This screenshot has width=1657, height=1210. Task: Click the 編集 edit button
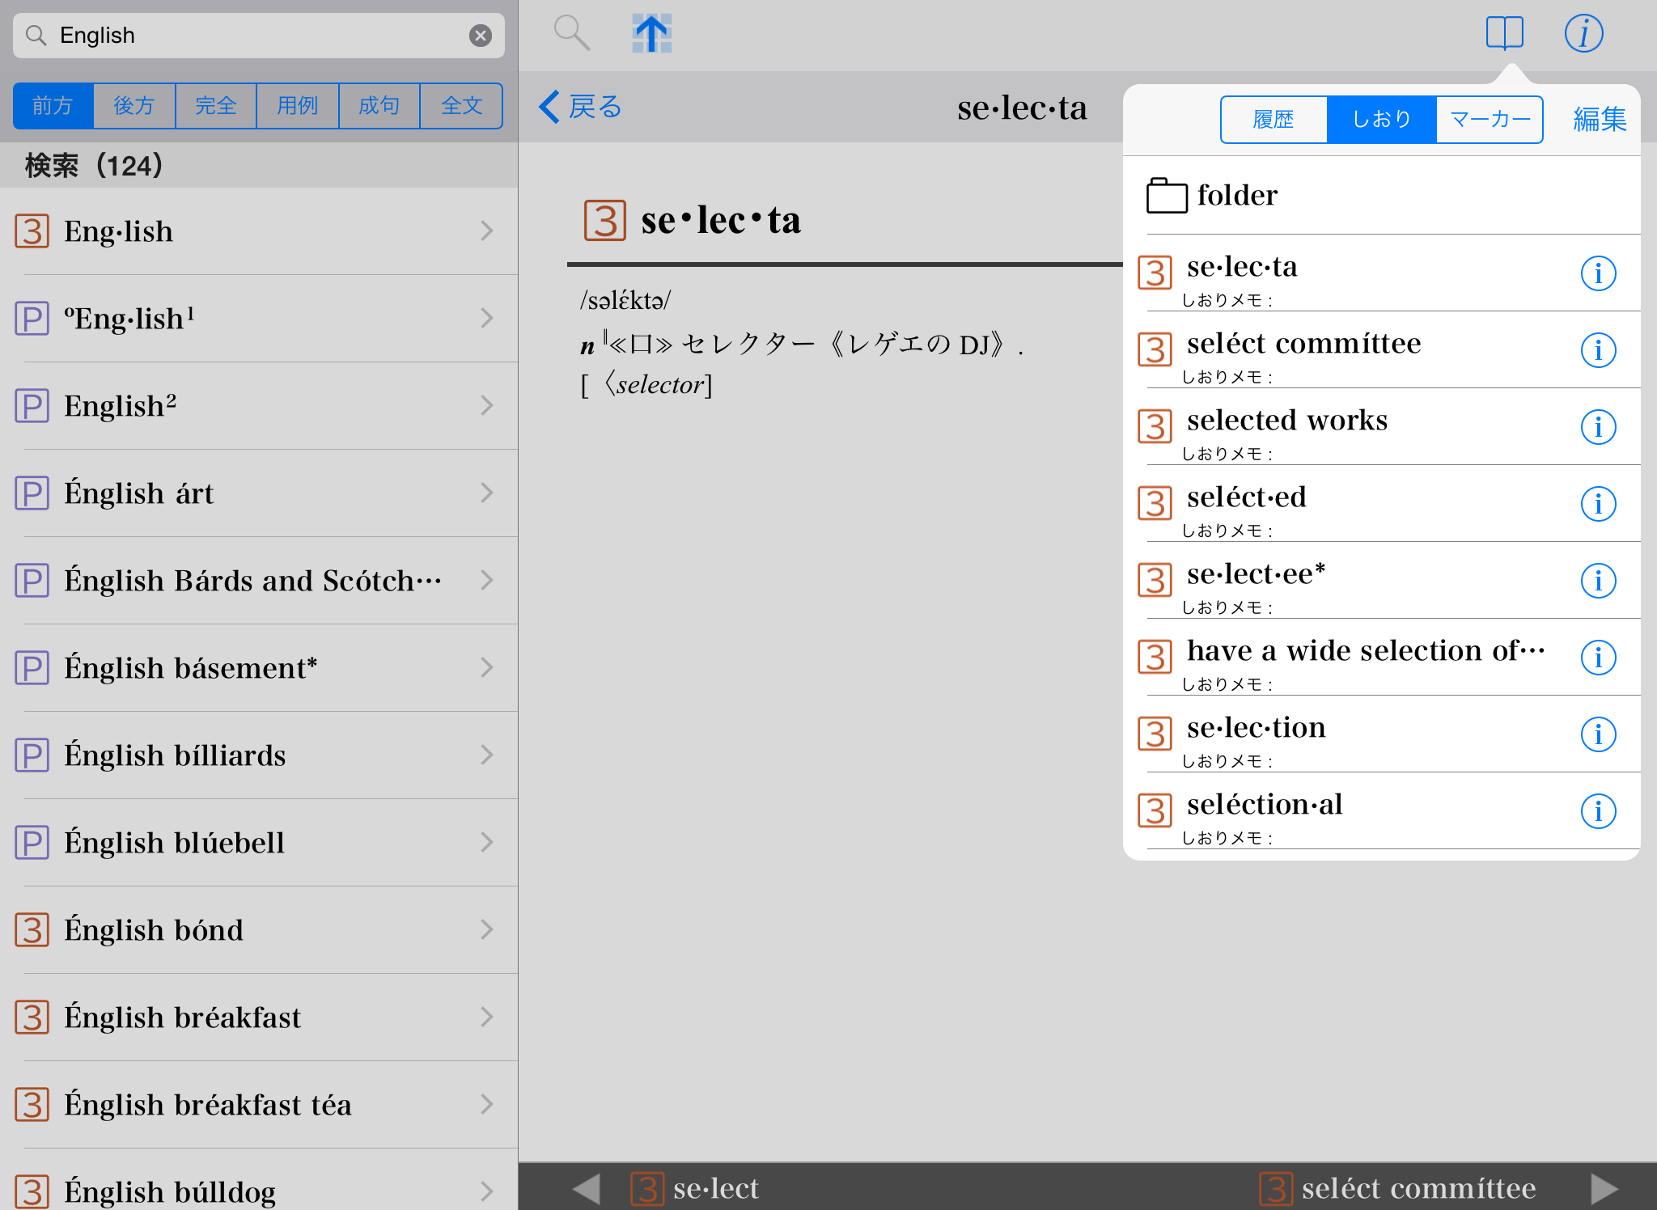(1599, 120)
